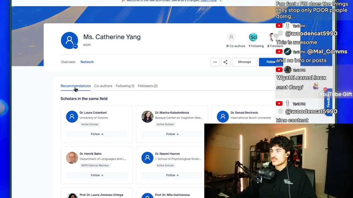This screenshot has height=198, width=353.
Task: Click the 0 Co-authors count
Action: coord(236,46)
